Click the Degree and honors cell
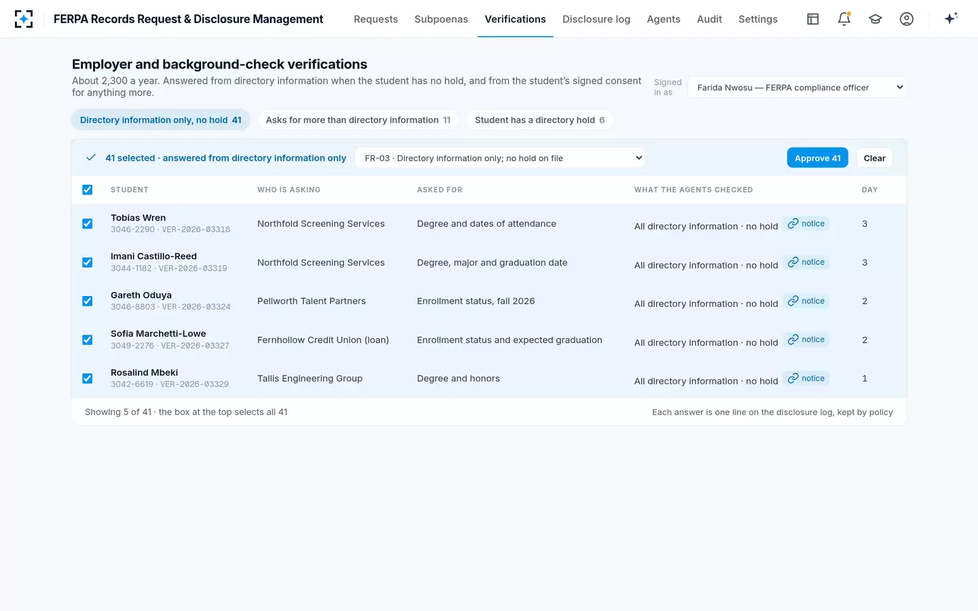The height and width of the screenshot is (611, 978). 458,378
